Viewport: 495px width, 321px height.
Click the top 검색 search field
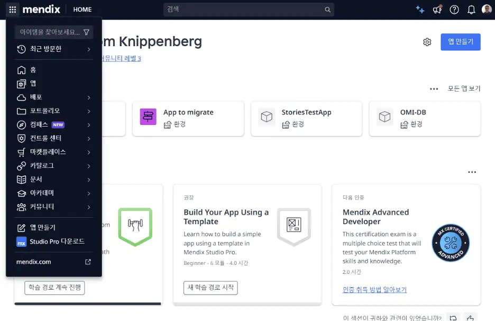(x=249, y=10)
